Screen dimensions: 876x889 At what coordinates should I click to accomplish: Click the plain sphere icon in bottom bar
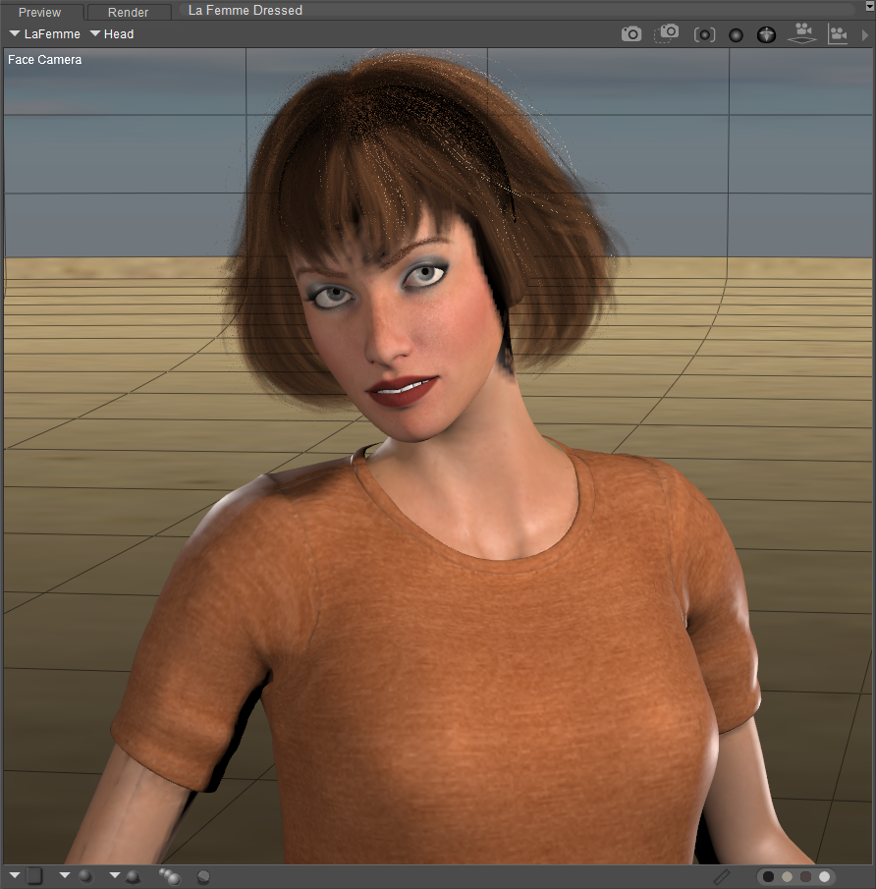pos(85,876)
